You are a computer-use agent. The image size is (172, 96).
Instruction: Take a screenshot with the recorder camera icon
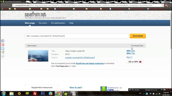pyautogui.click(x=164, y=90)
